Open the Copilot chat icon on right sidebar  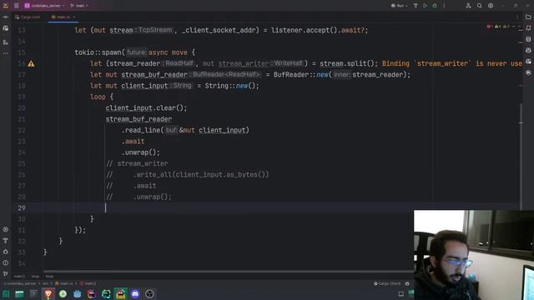point(528,62)
